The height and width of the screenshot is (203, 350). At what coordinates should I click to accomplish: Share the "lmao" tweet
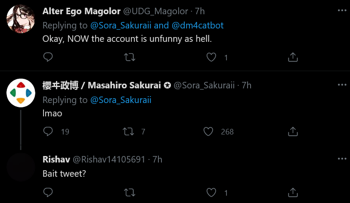point(293,131)
